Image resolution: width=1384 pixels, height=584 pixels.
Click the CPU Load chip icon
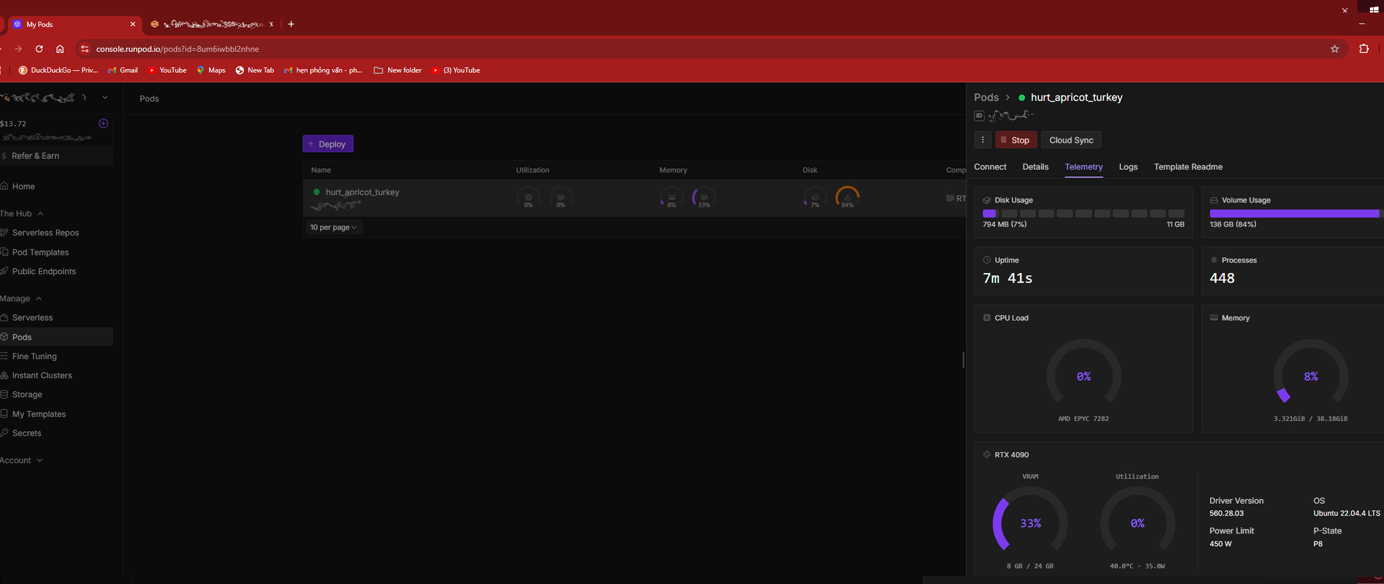point(987,318)
